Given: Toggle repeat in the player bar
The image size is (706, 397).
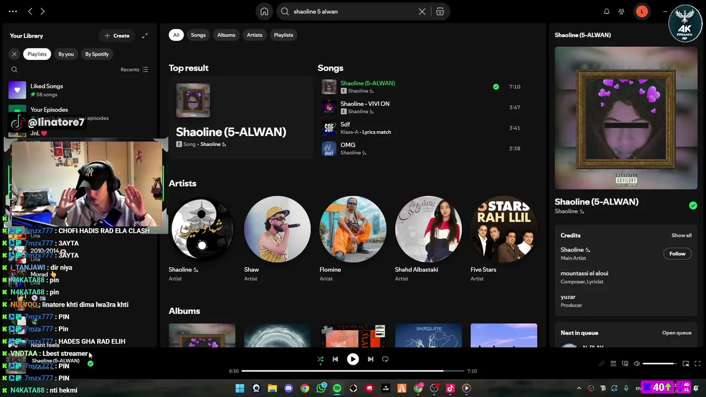Looking at the screenshot, I should point(386,360).
